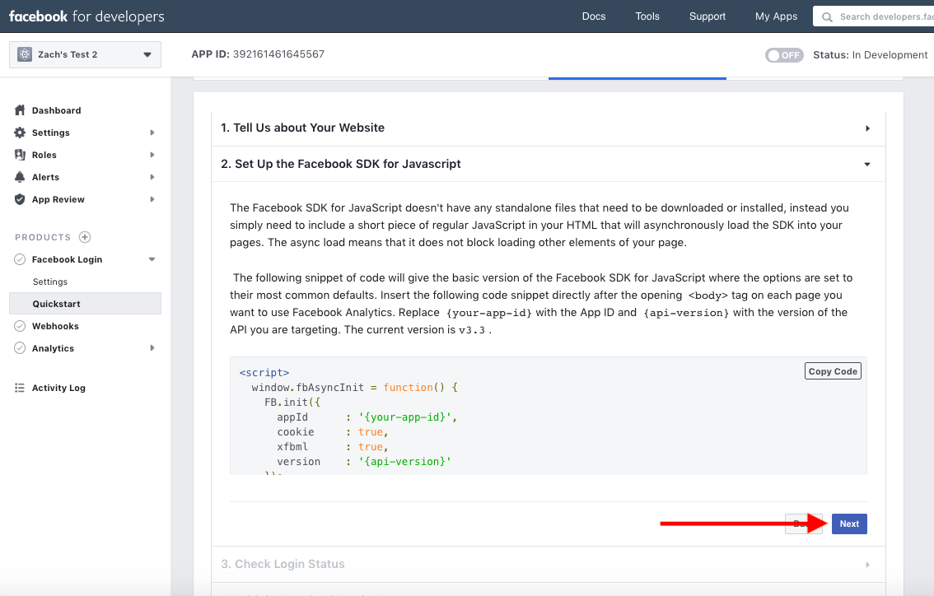The width and height of the screenshot is (934, 596).
Task: Select Quickstart under Facebook Login
Action: coord(85,304)
